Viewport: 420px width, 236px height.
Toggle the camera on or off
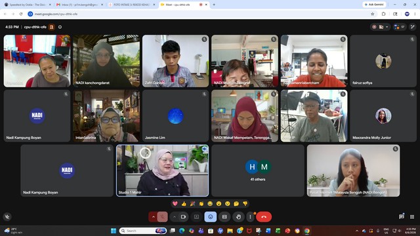(x=184, y=217)
